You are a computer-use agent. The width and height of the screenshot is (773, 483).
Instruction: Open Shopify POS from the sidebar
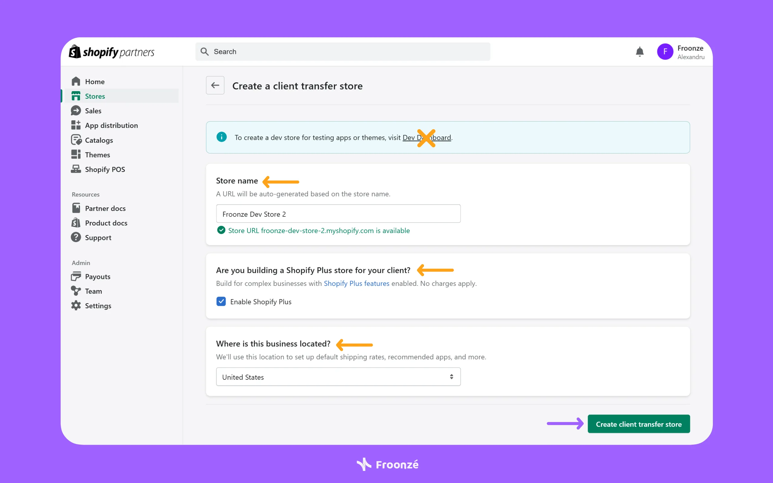click(105, 169)
